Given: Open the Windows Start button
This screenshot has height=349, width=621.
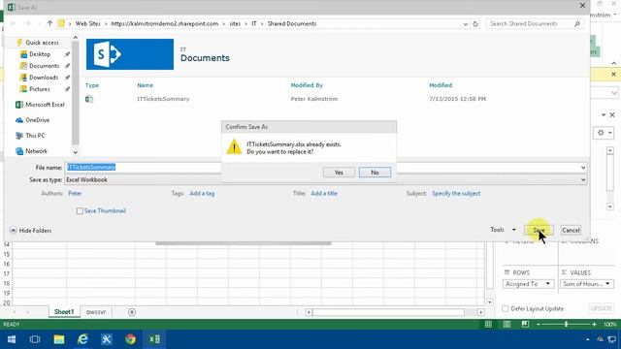Looking at the screenshot, I should click(x=12, y=339).
